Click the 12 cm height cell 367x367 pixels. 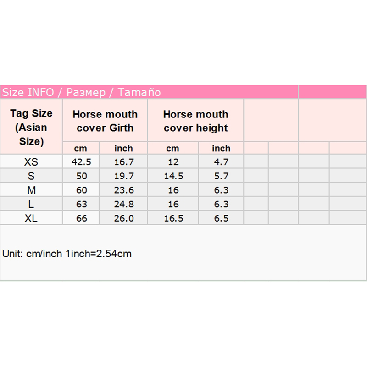(173, 162)
